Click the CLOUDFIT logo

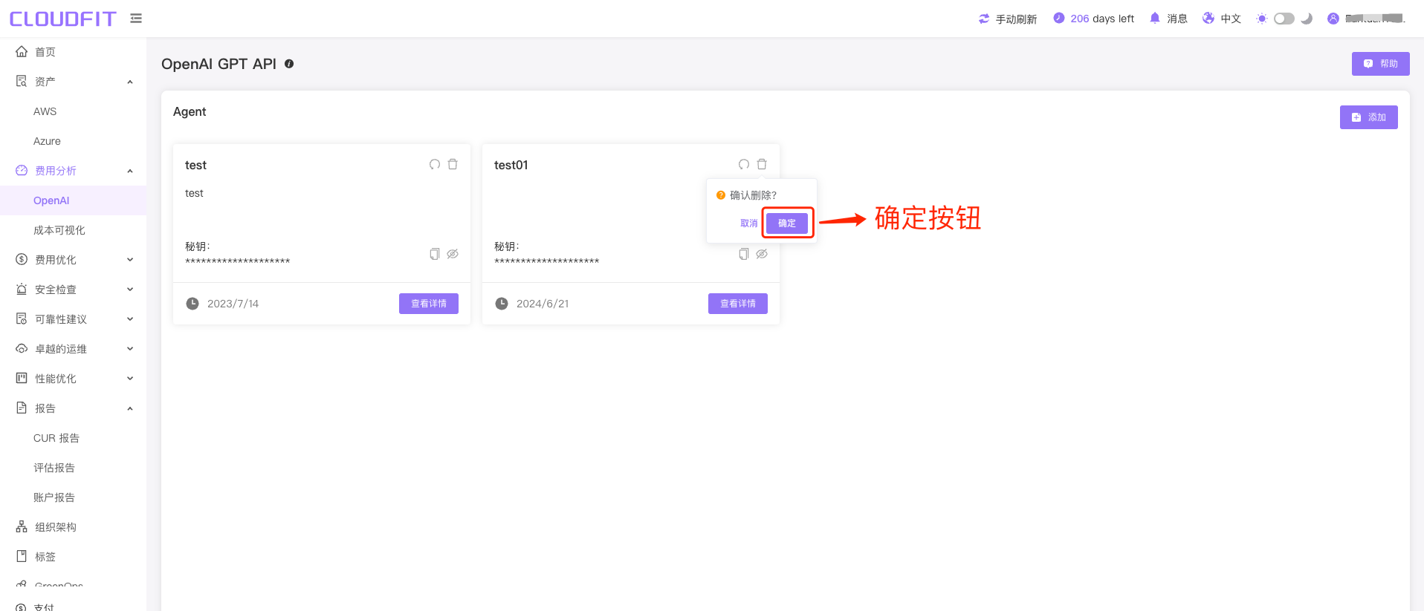tap(62, 19)
